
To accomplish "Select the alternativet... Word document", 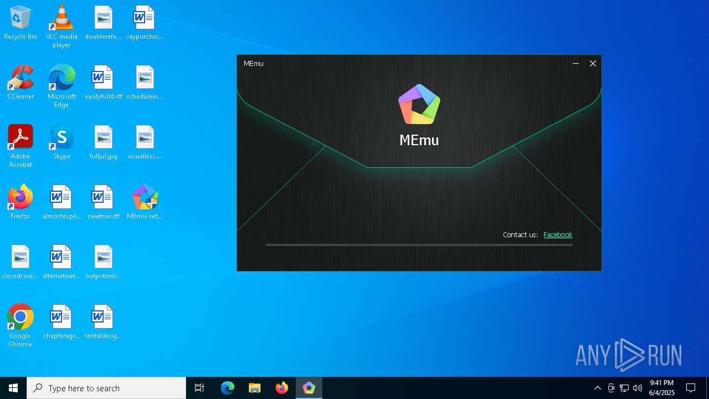I will [x=61, y=263].
